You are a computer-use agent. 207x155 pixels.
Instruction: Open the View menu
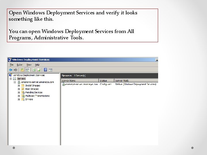pos(29,65)
